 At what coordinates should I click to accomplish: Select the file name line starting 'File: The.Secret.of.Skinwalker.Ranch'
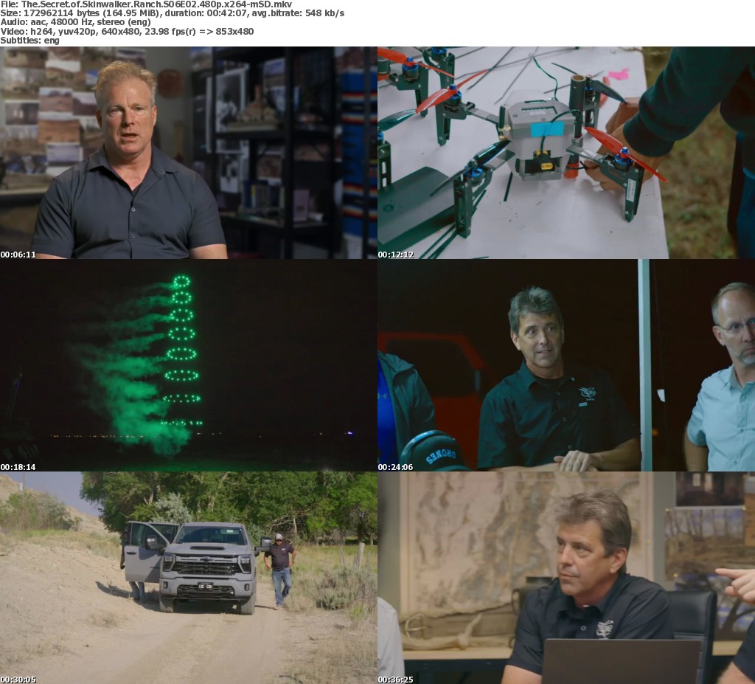pos(146,4)
